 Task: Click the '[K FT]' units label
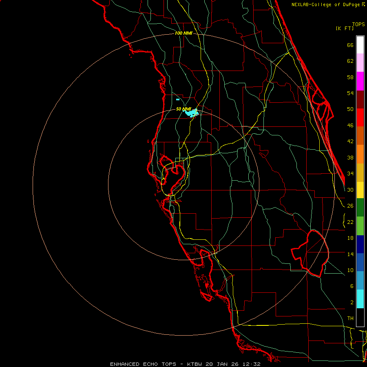[x=345, y=28]
